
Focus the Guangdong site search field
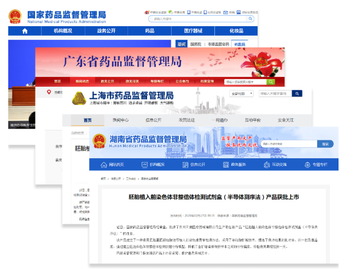click(245, 82)
